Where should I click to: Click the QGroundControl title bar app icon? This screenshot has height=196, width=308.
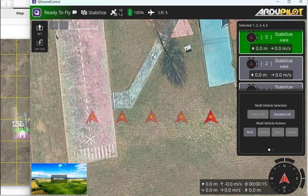coord(34,2)
